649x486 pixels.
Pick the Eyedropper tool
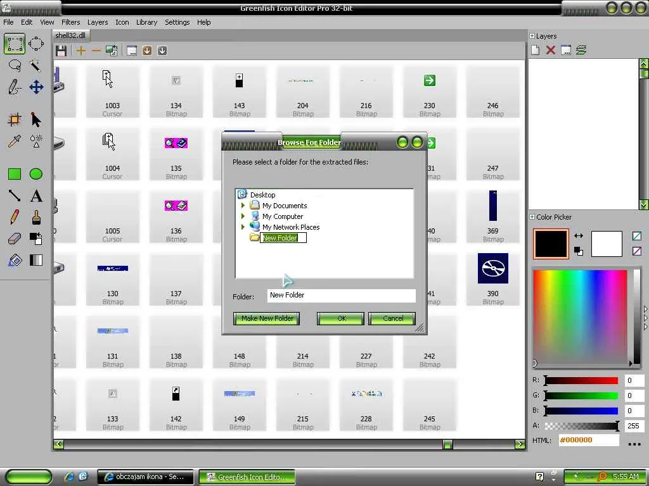click(x=15, y=141)
